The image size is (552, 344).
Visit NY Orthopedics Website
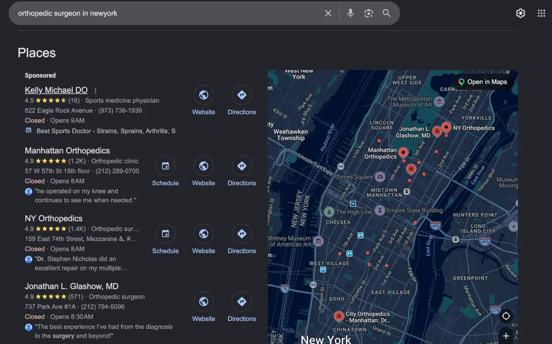[x=203, y=234]
